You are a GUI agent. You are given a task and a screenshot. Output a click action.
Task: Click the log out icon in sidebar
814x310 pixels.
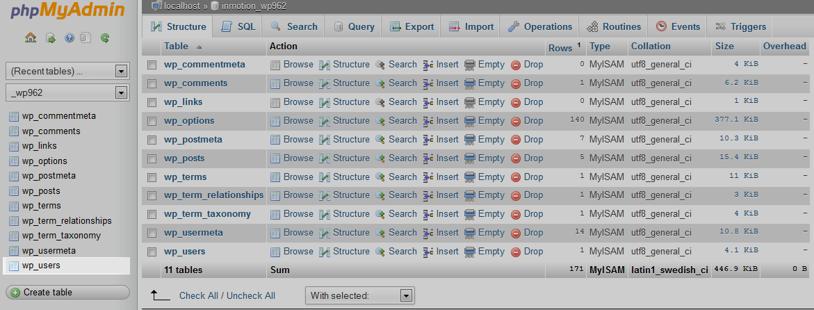(50, 38)
